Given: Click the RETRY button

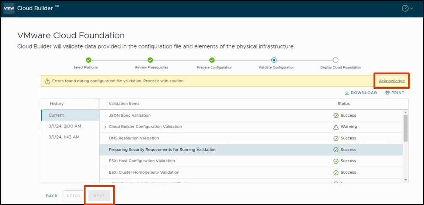Looking at the screenshot, I should pyautogui.click(x=74, y=196).
